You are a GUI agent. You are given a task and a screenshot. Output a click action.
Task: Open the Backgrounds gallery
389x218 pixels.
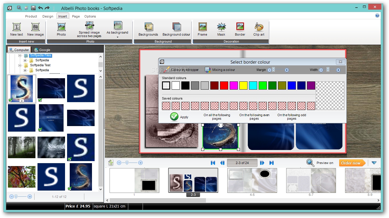tap(148, 29)
